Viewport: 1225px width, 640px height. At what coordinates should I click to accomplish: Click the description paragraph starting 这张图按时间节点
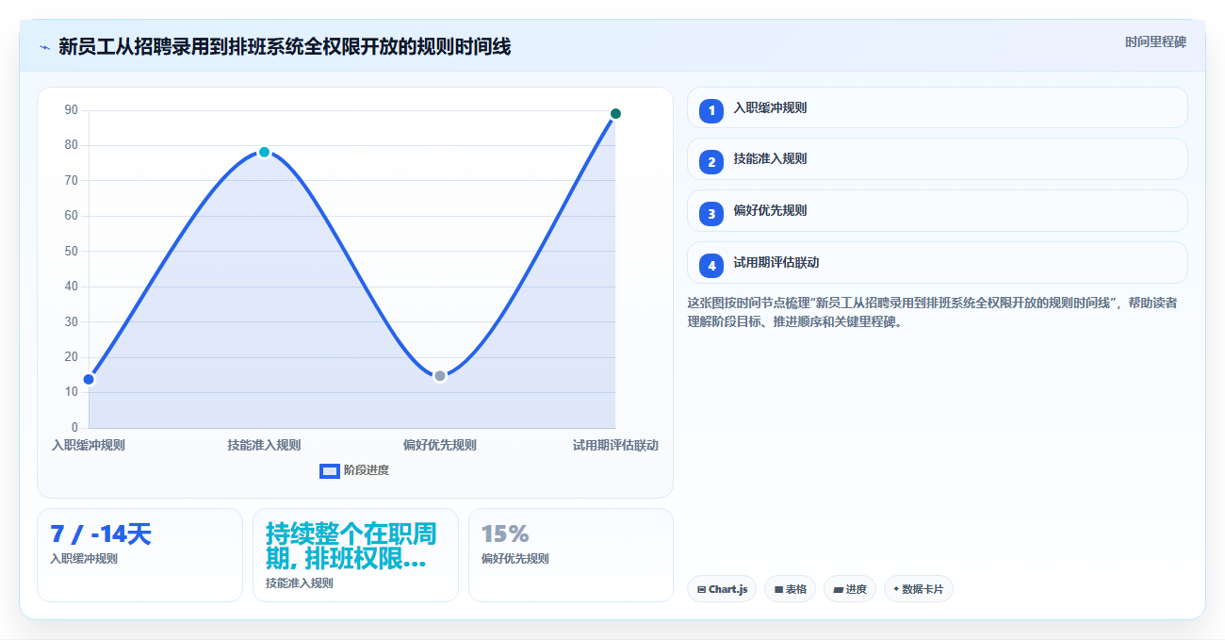click(x=933, y=312)
